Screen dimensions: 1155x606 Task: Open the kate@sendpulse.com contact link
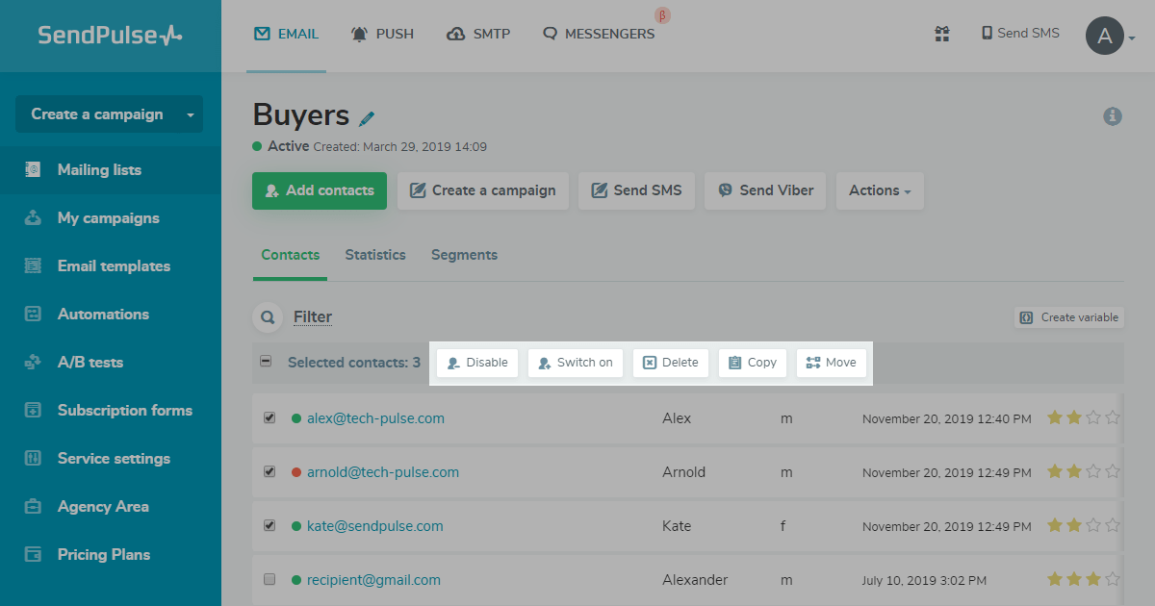374,526
